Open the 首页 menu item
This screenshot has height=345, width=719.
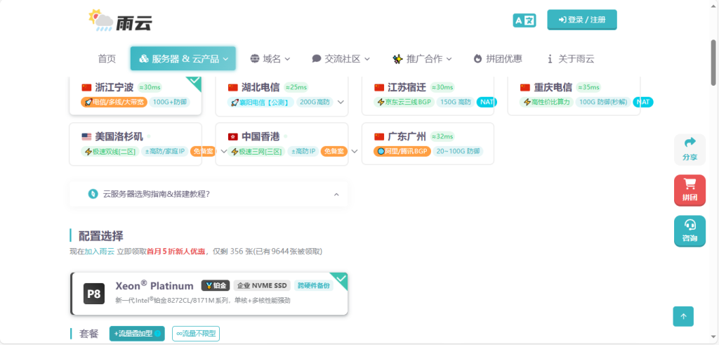107,59
